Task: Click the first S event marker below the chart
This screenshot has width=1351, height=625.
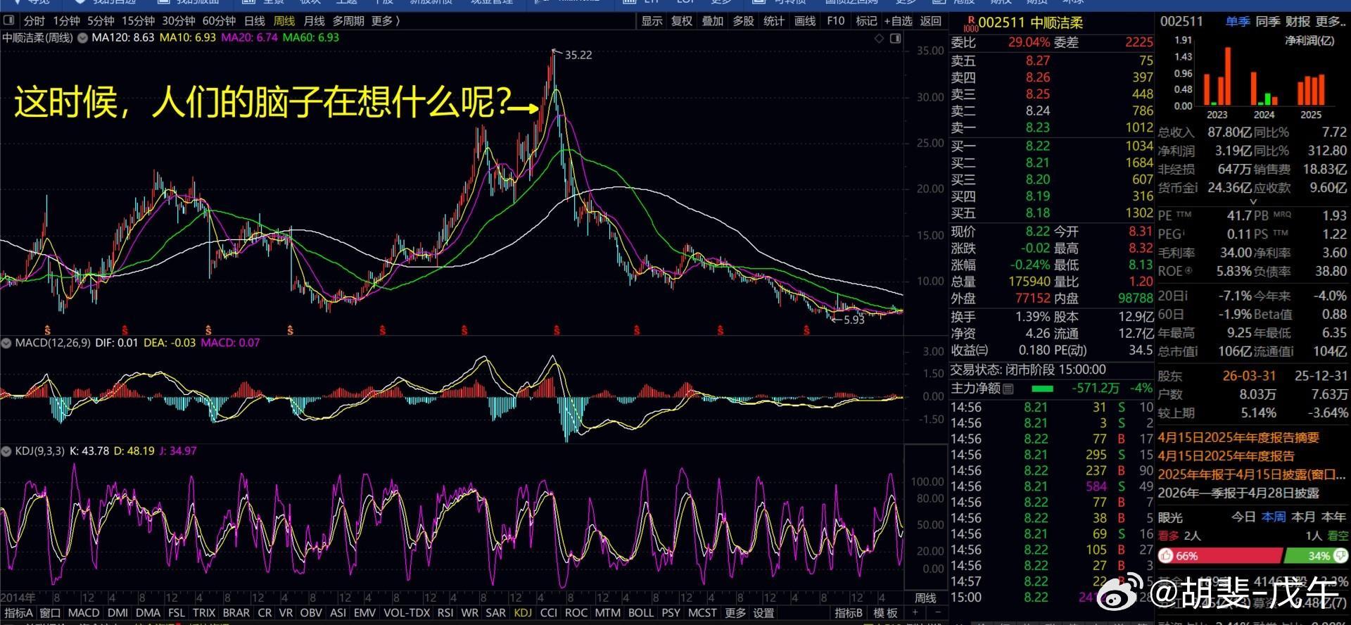Action: pos(48,329)
